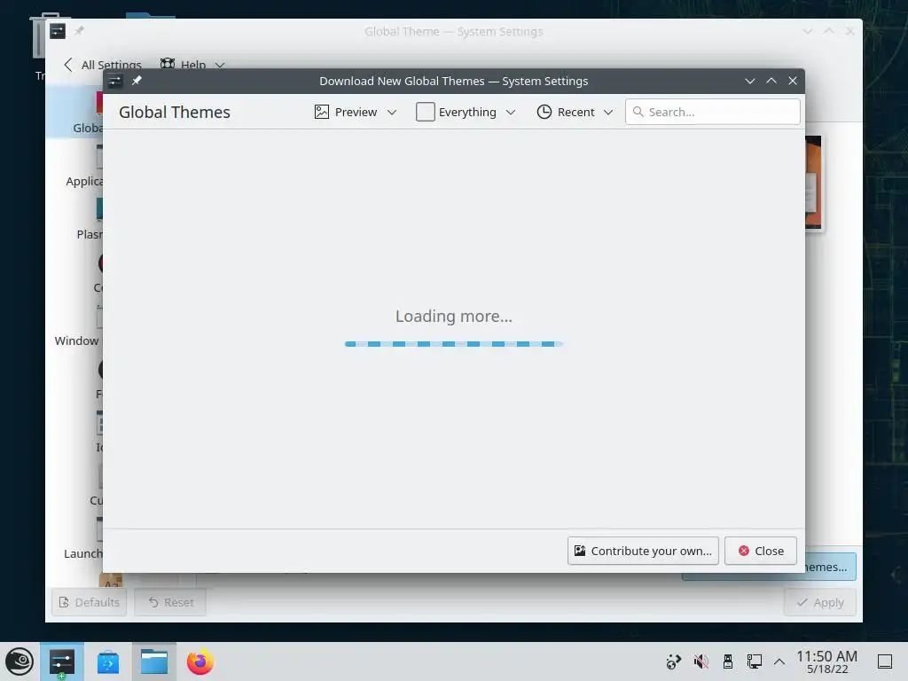Screen dimensions: 908x681
Task: Click the Recent clock icon
Action: tap(544, 112)
